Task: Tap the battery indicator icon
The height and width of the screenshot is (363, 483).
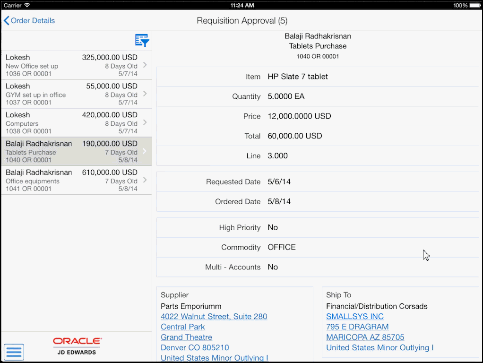Action: coord(474,5)
